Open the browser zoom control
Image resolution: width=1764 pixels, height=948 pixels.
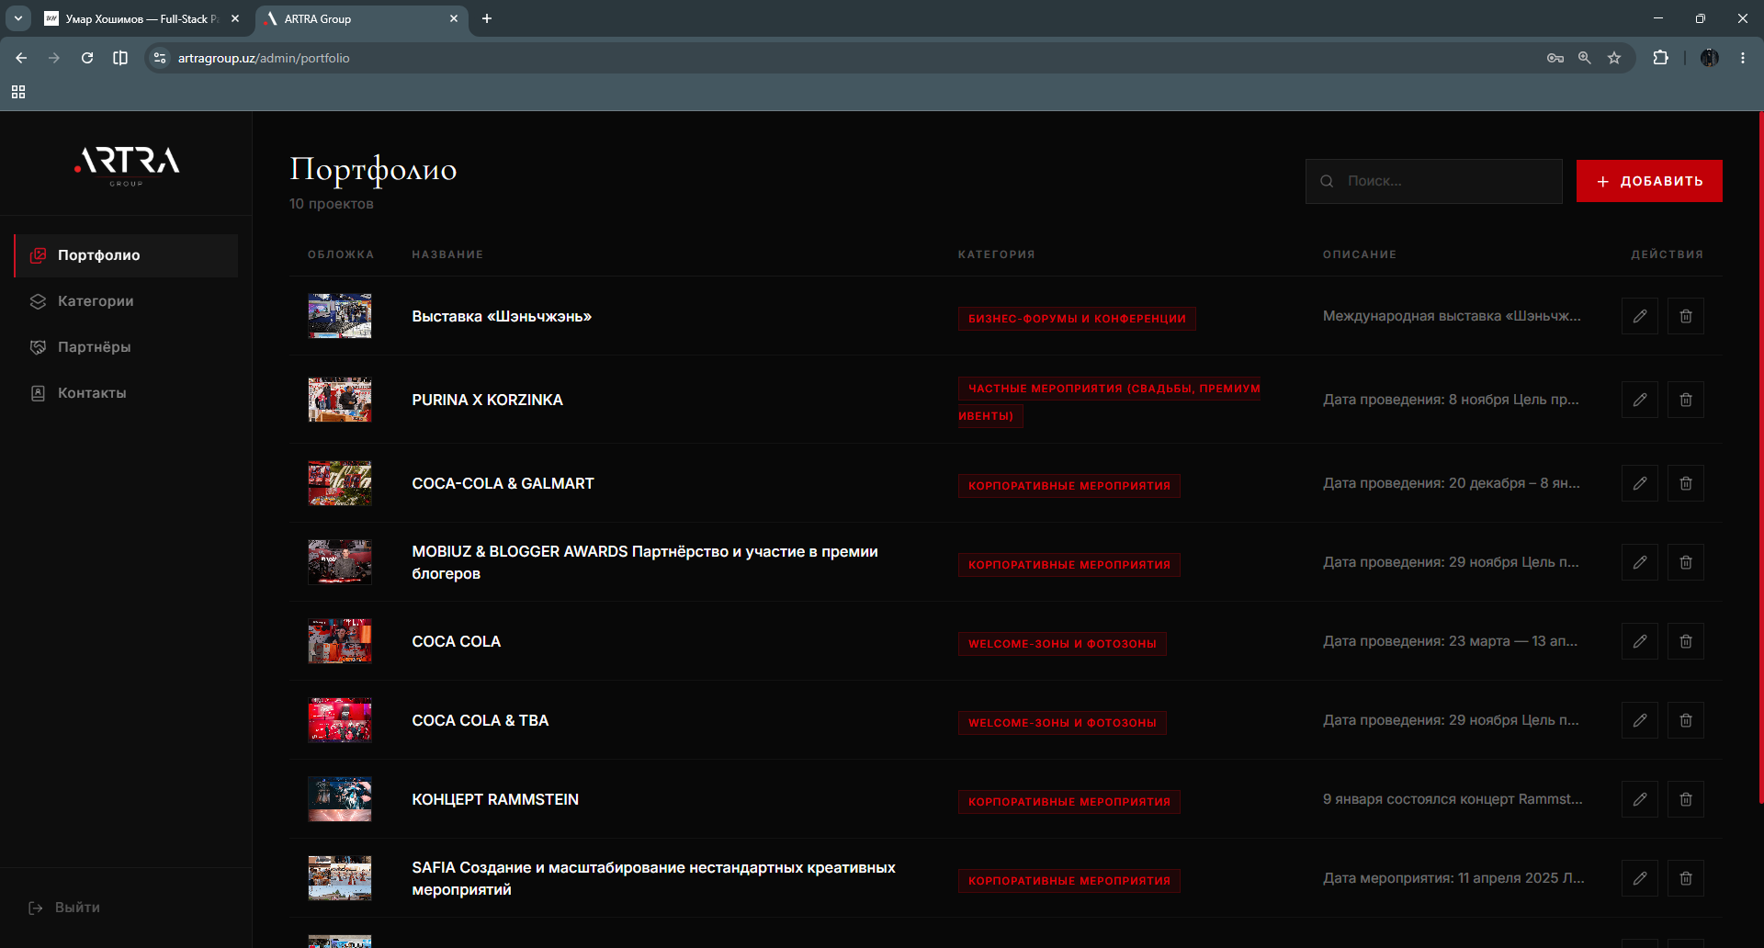coord(1585,58)
